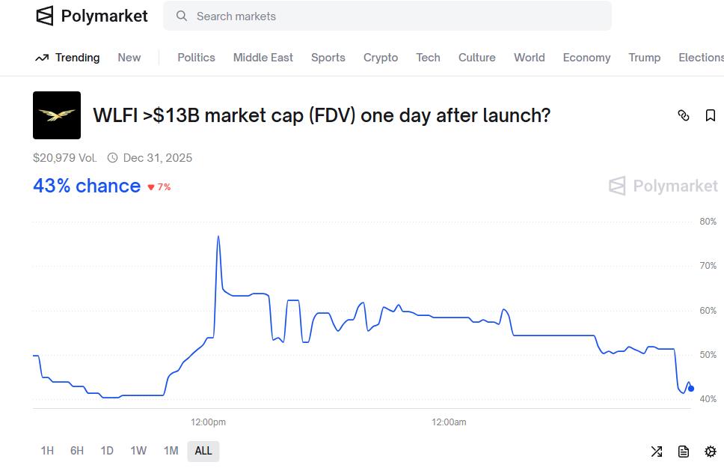
Task: Bookmark this WLFI market
Action: pyautogui.click(x=710, y=115)
